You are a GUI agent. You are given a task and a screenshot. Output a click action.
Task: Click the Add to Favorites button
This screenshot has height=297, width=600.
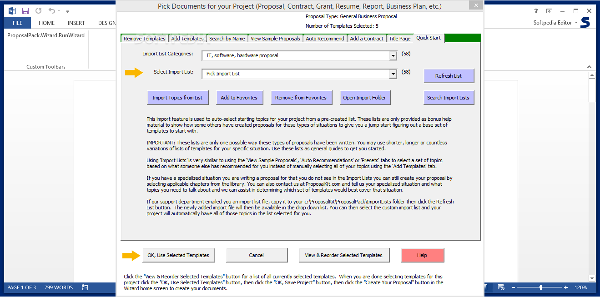pyautogui.click(x=239, y=98)
